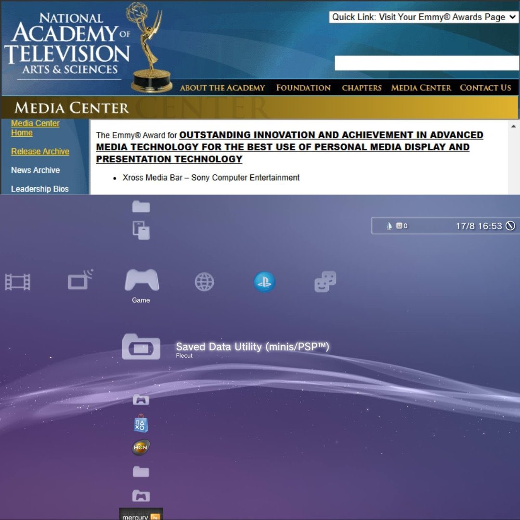The height and width of the screenshot is (520, 520).
Task: Open the plain folder icon below HCN
Action: tap(141, 471)
